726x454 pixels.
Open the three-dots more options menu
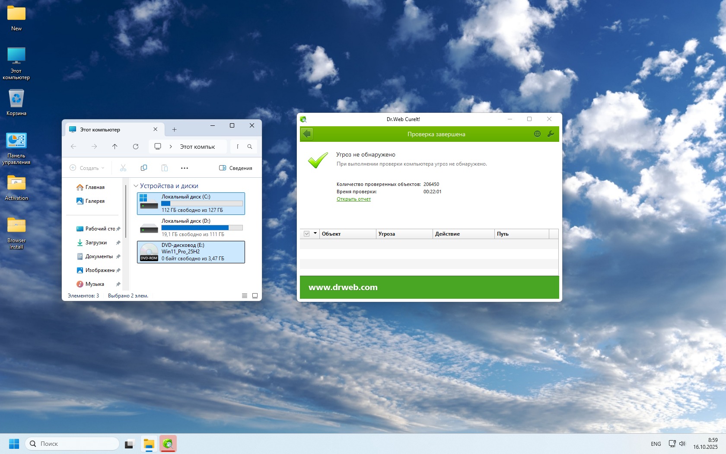pyautogui.click(x=185, y=168)
